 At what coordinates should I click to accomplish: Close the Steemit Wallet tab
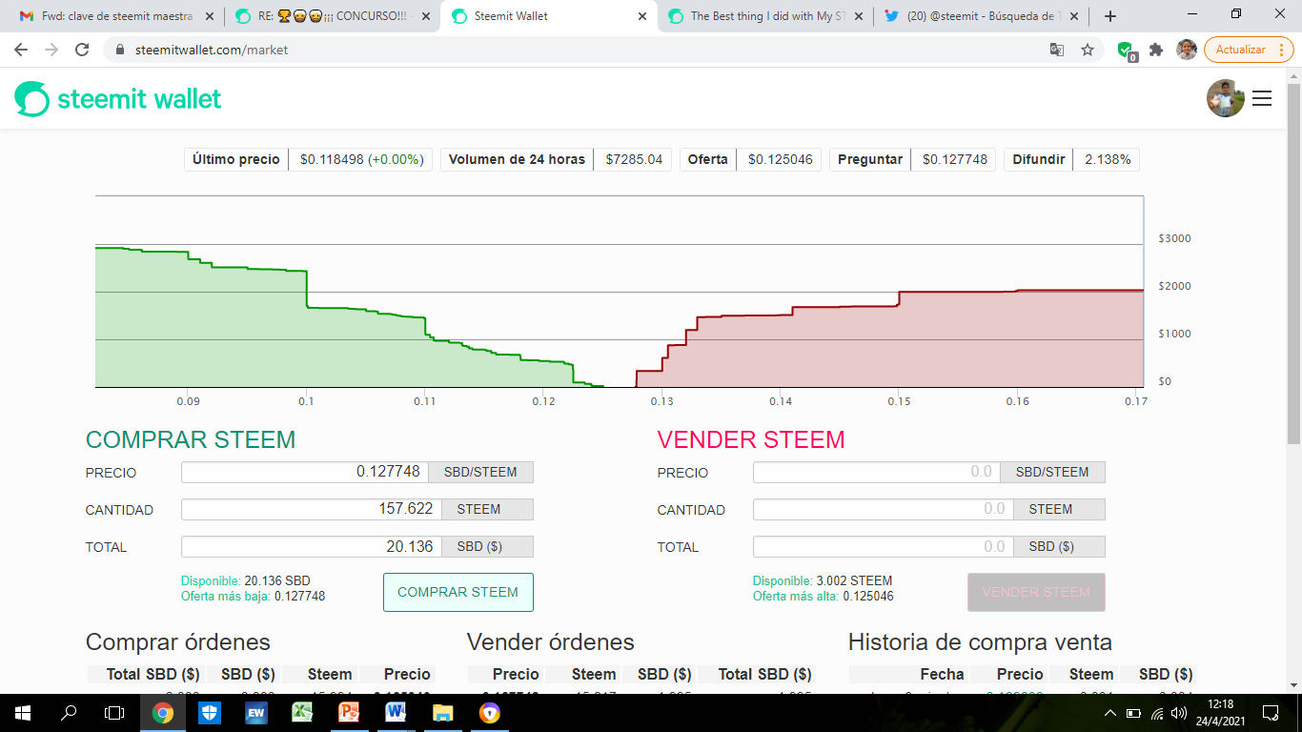pyautogui.click(x=642, y=16)
